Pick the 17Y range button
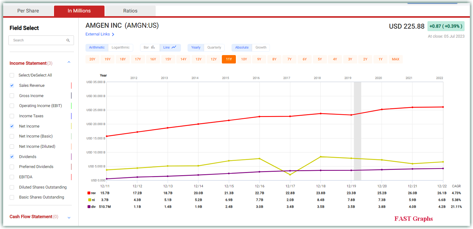This screenshot has width=473, height=229. click(138, 59)
